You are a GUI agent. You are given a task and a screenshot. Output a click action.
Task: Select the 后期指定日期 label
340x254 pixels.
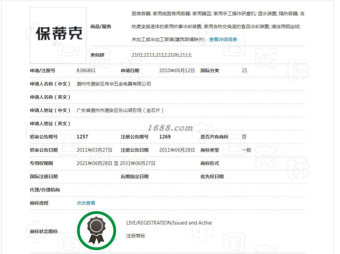pyautogui.click(x=135, y=177)
